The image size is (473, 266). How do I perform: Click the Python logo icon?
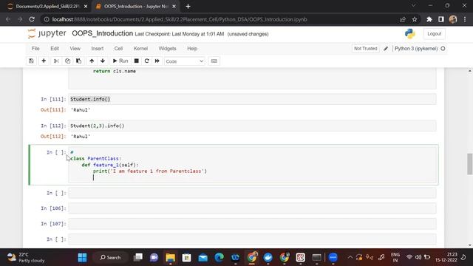(x=409, y=34)
